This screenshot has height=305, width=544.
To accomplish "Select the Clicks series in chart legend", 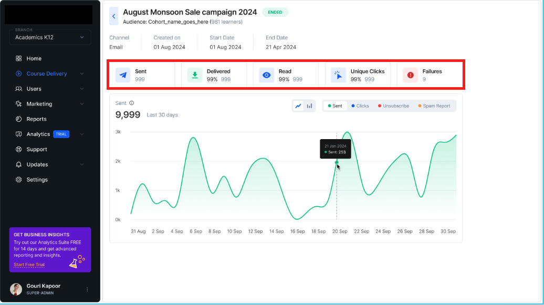I will pos(360,106).
